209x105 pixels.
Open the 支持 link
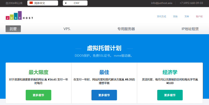point(175,17)
